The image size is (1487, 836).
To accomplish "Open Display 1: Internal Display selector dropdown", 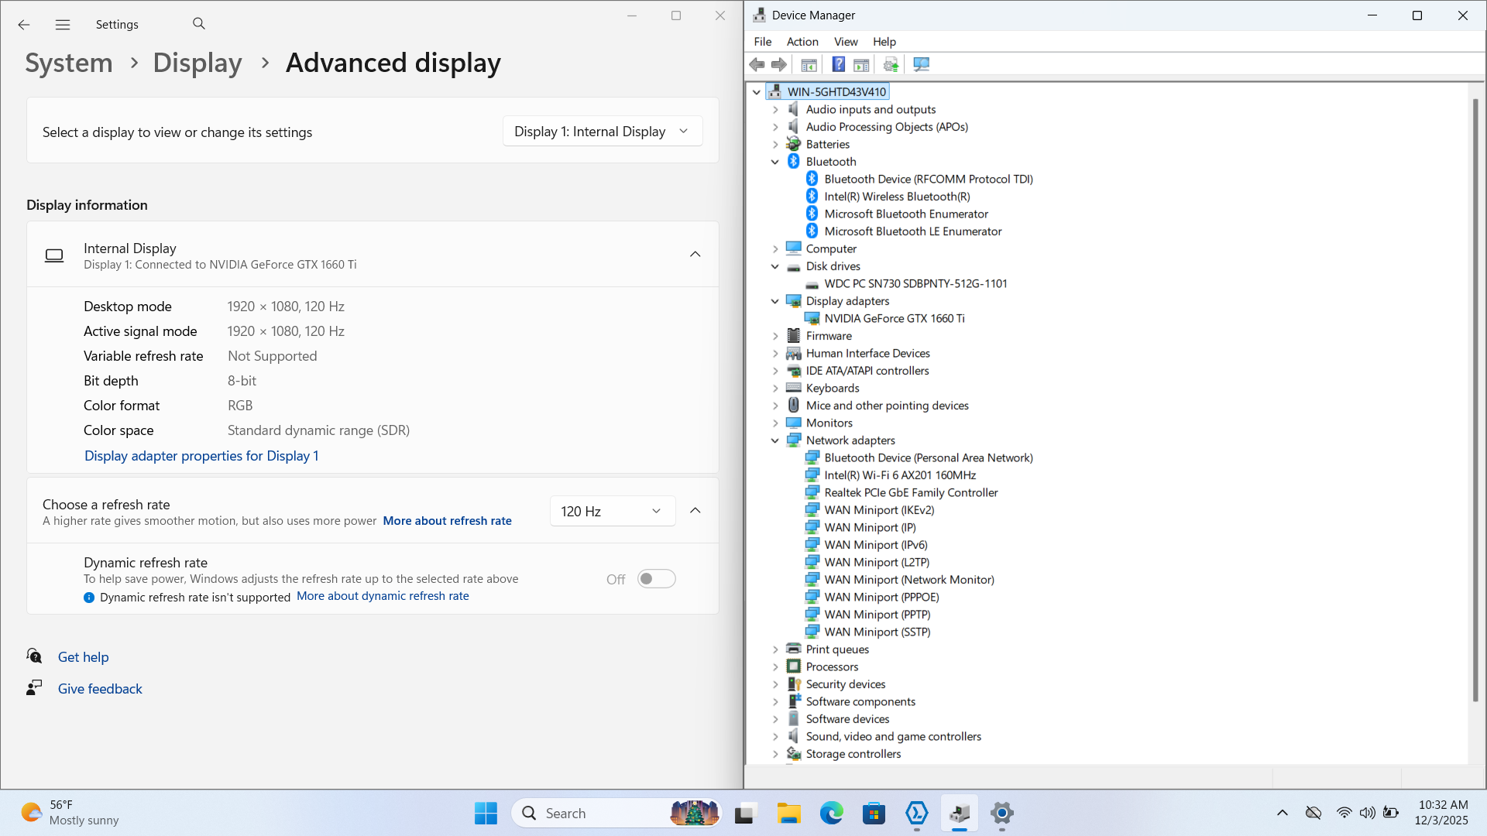I will [603, 132].
